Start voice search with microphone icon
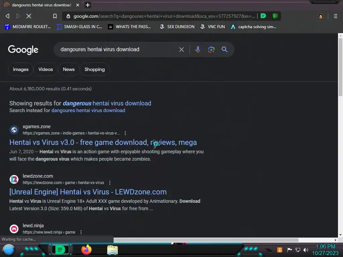This screenshot has width=343, height=257. coord(198,50)
